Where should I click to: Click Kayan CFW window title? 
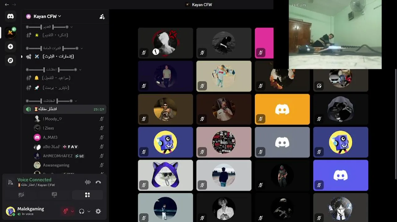tap(202, 5)
